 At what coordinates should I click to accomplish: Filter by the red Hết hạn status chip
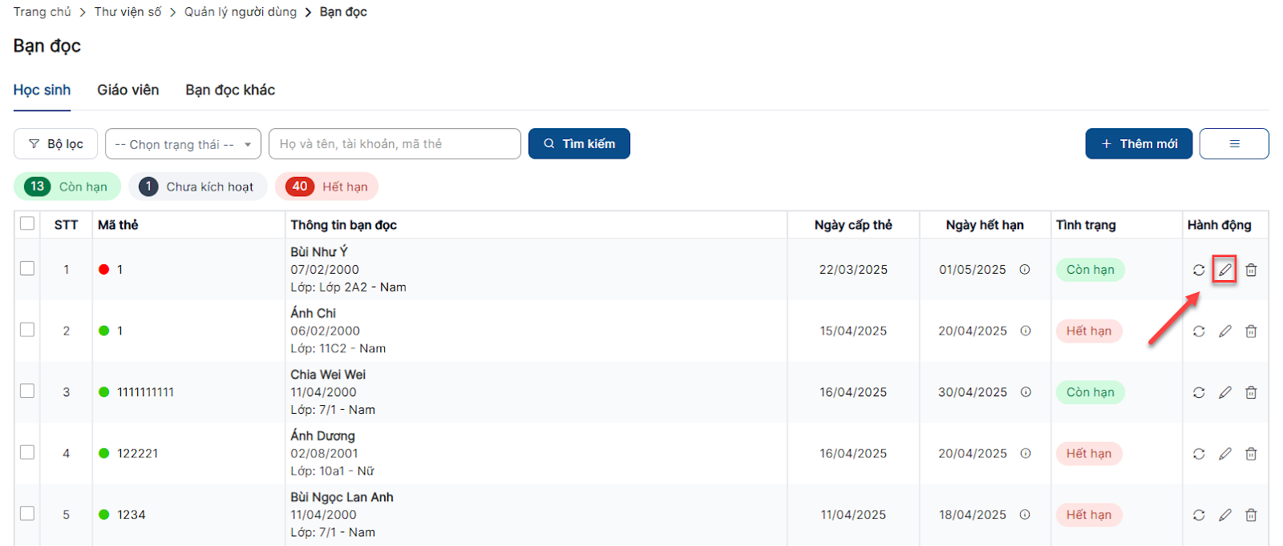coord(327,187)
